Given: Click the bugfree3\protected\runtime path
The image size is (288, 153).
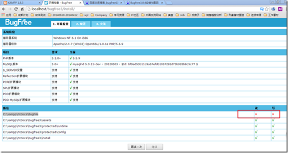Looking at the screenshot, I should click(35, 126).
